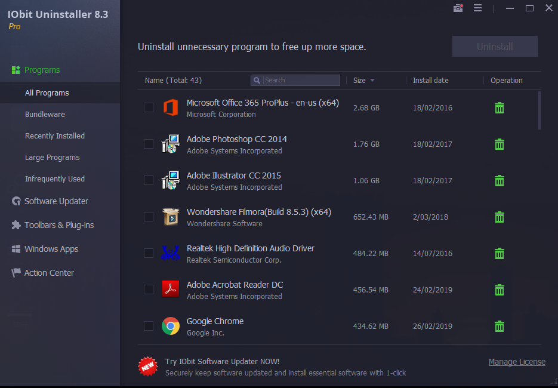
Task: Click the Wondershare Filmora box icon
Action: [171, 217]
